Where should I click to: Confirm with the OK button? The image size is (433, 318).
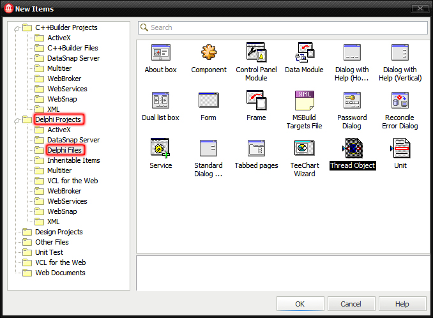300,304
